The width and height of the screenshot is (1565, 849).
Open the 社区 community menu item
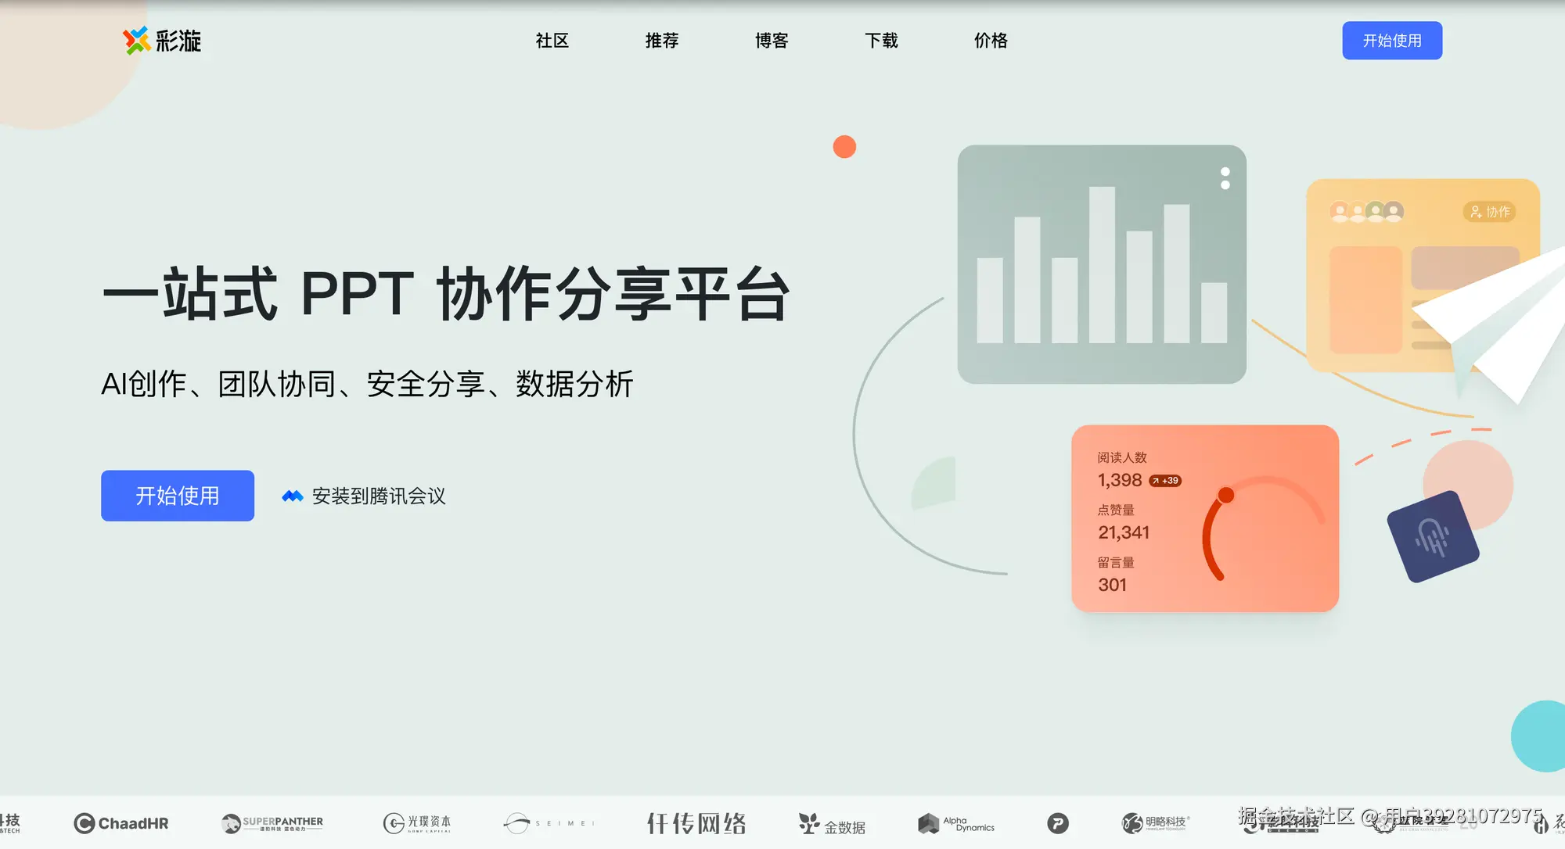click(552, 41)
